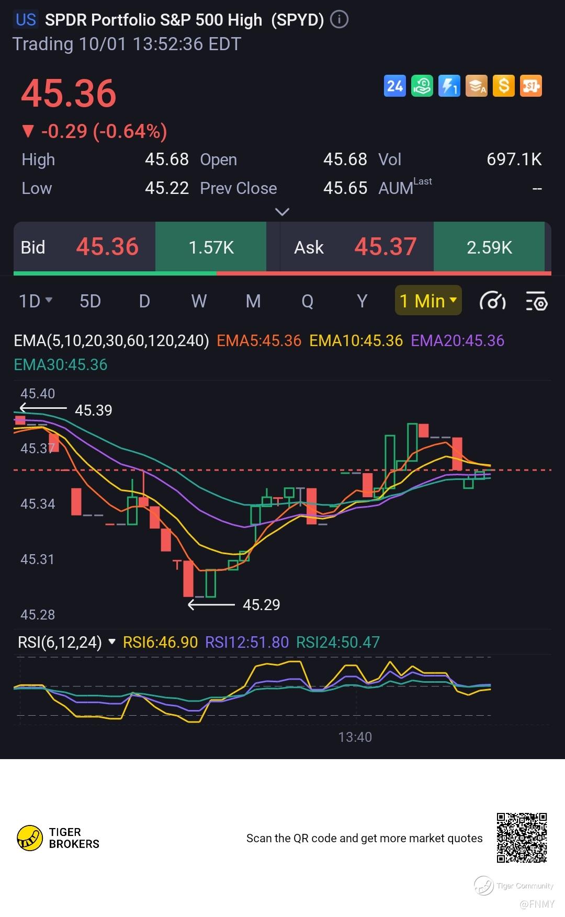Viewport: 565px width, 917px height.
Task: Tap the High value 45.68
Action: 167,159
